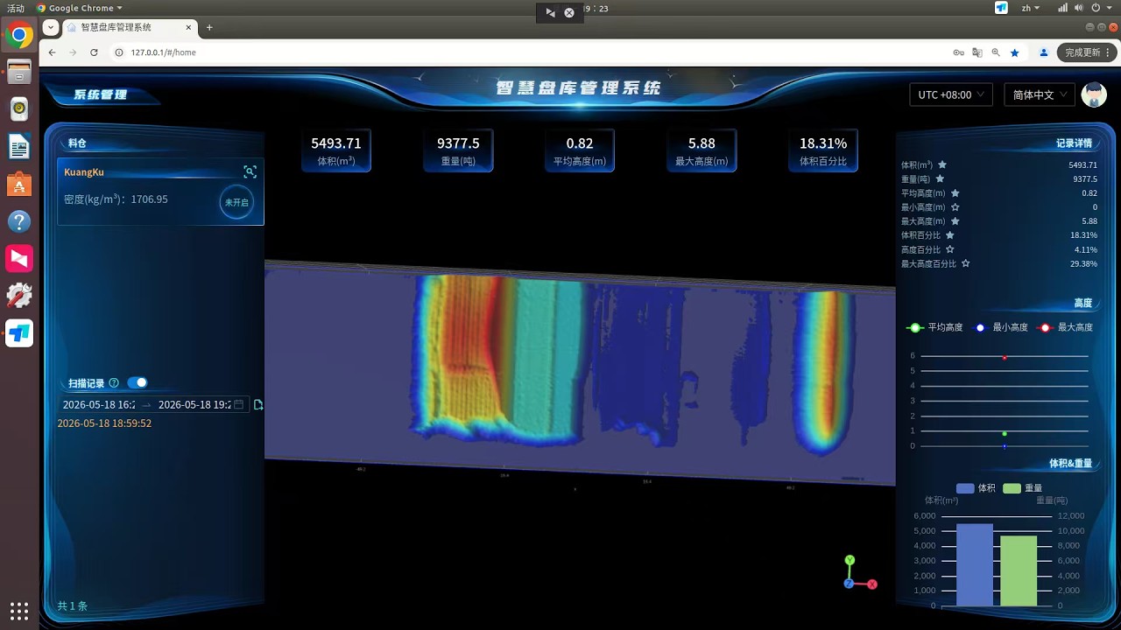Image resolution: width=1121 pixels, height=630 pixels.
Task: Click the 未开启 round button
Action: [x=236, y=202]
